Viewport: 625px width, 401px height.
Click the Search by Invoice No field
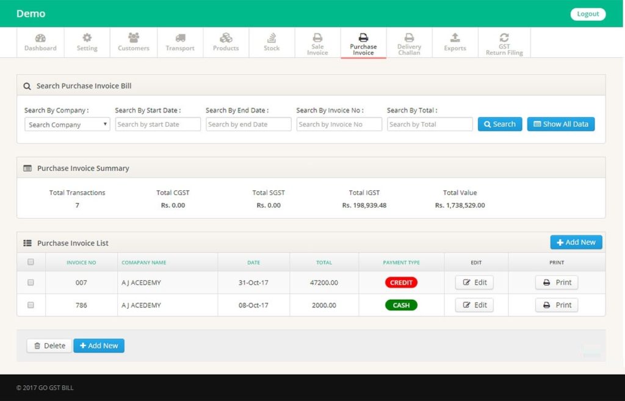click(x=339, y=124)
